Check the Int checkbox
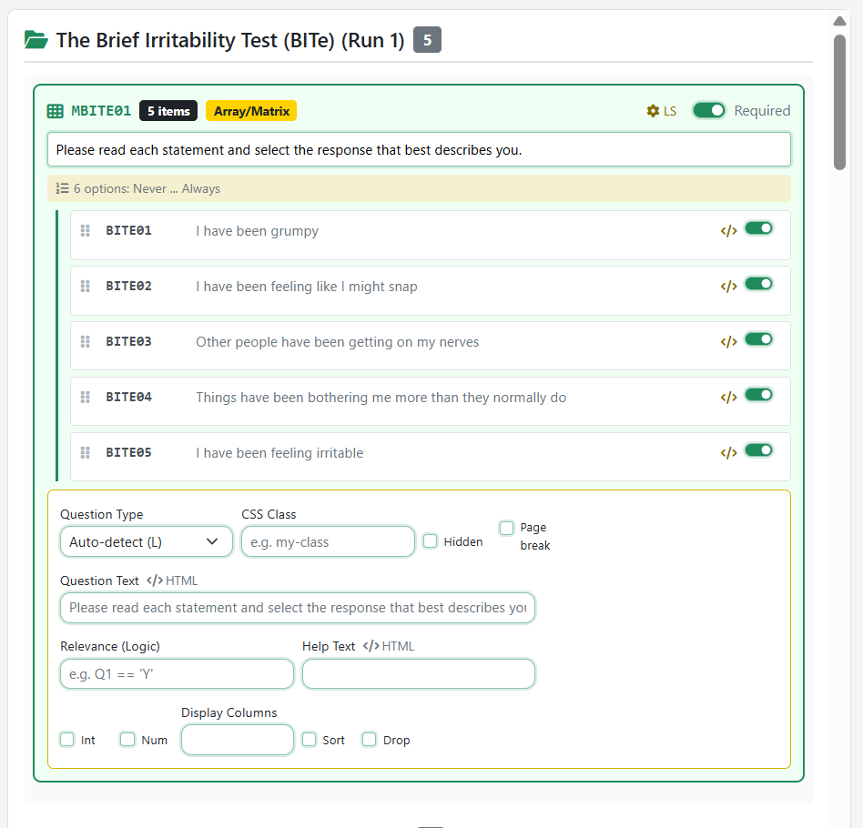 click(x=67, y=740)
